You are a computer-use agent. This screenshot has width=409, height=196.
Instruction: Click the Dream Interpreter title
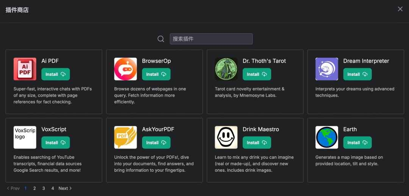[366, 61]
